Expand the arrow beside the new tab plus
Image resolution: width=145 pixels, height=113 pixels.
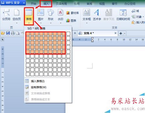point(125,33)
